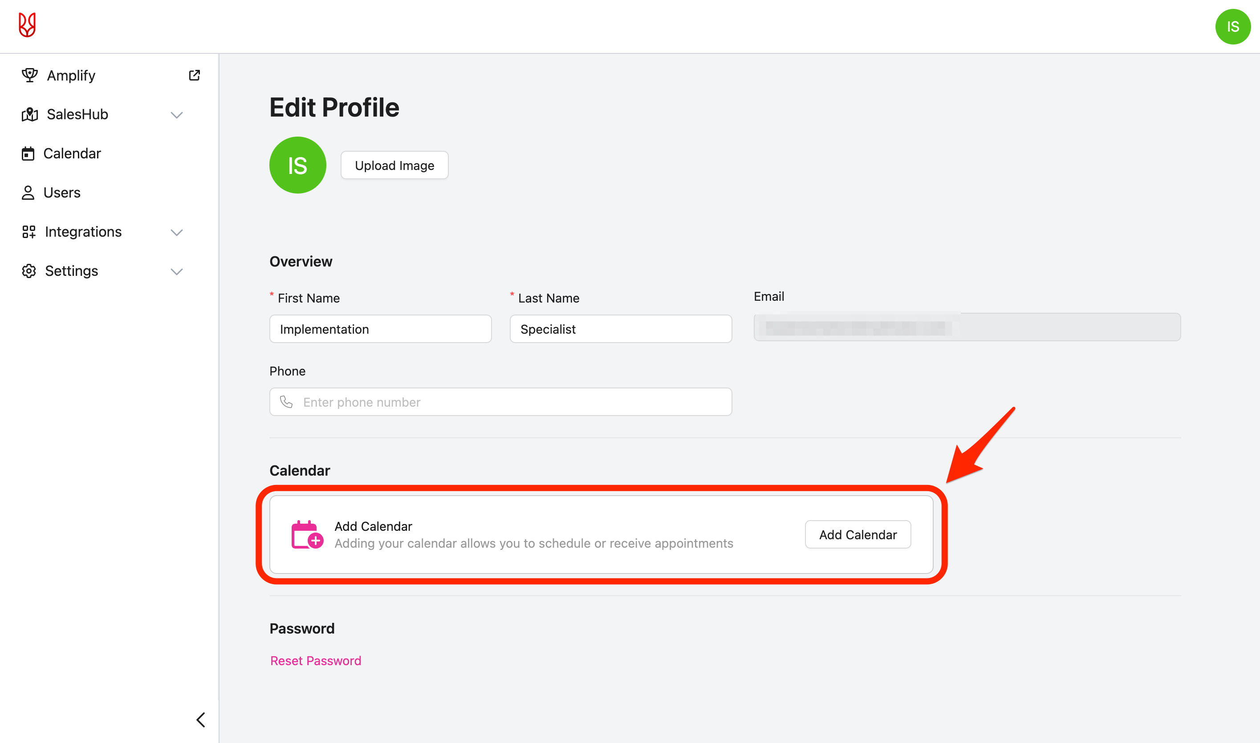1260x743 pixels.
Task: Expand the SalesHub submenu chevron
Action: (x=176, y=115)
